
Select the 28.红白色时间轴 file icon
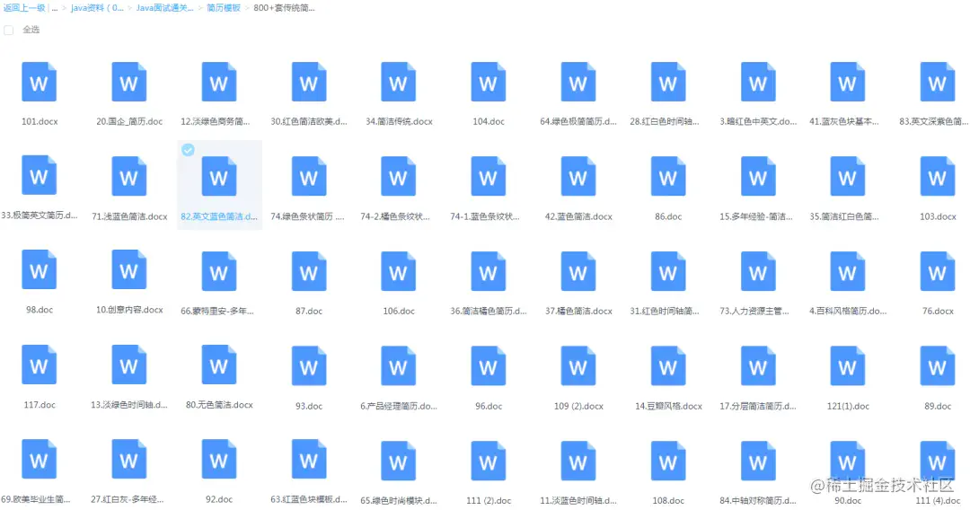668,82
